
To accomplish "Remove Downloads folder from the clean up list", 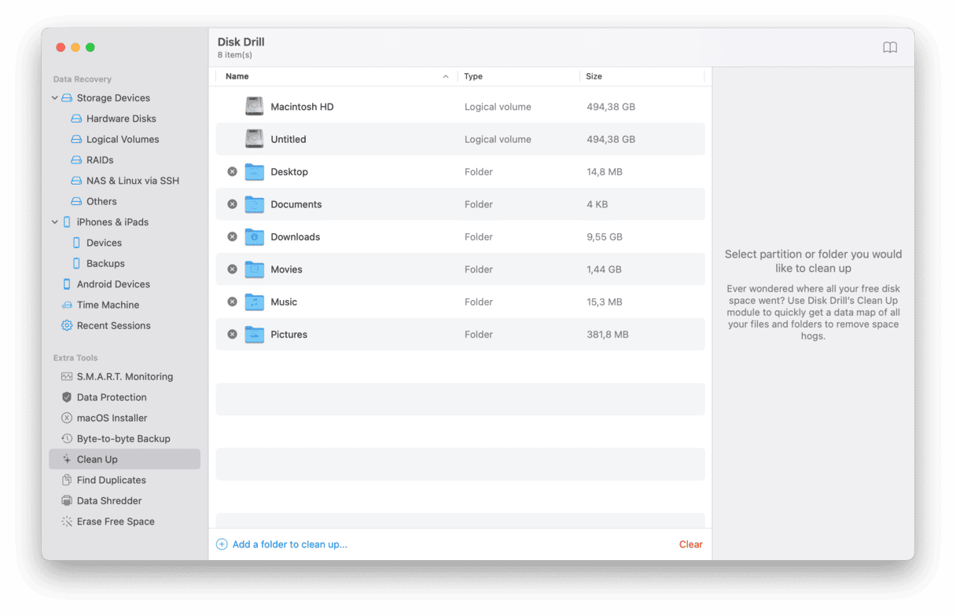I will 232,236.
